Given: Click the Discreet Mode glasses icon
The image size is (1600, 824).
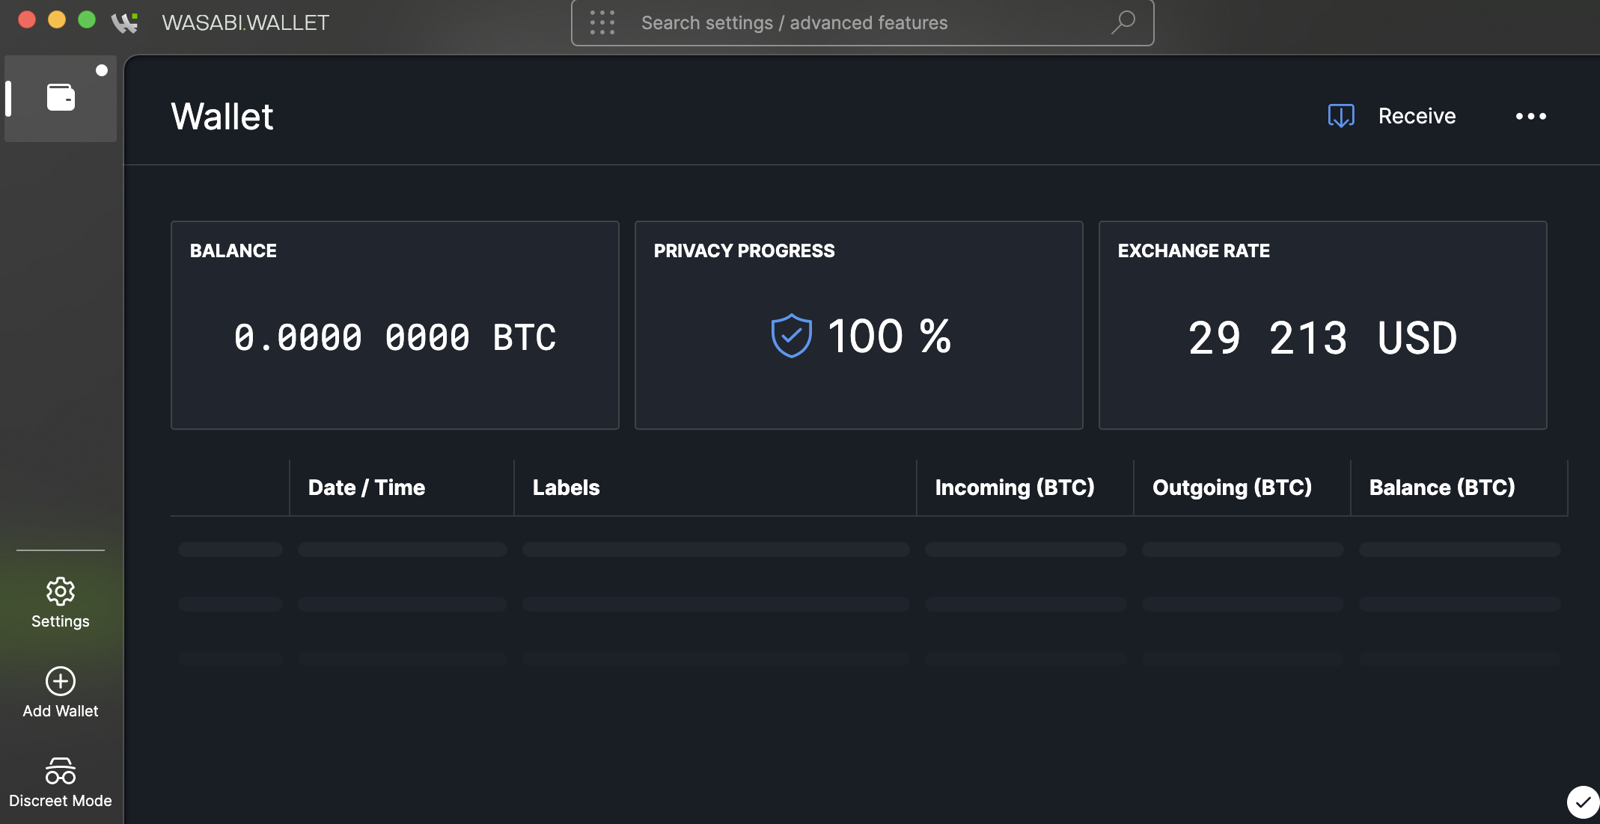Looking at the screenshot, I should [x=60, y=770].
